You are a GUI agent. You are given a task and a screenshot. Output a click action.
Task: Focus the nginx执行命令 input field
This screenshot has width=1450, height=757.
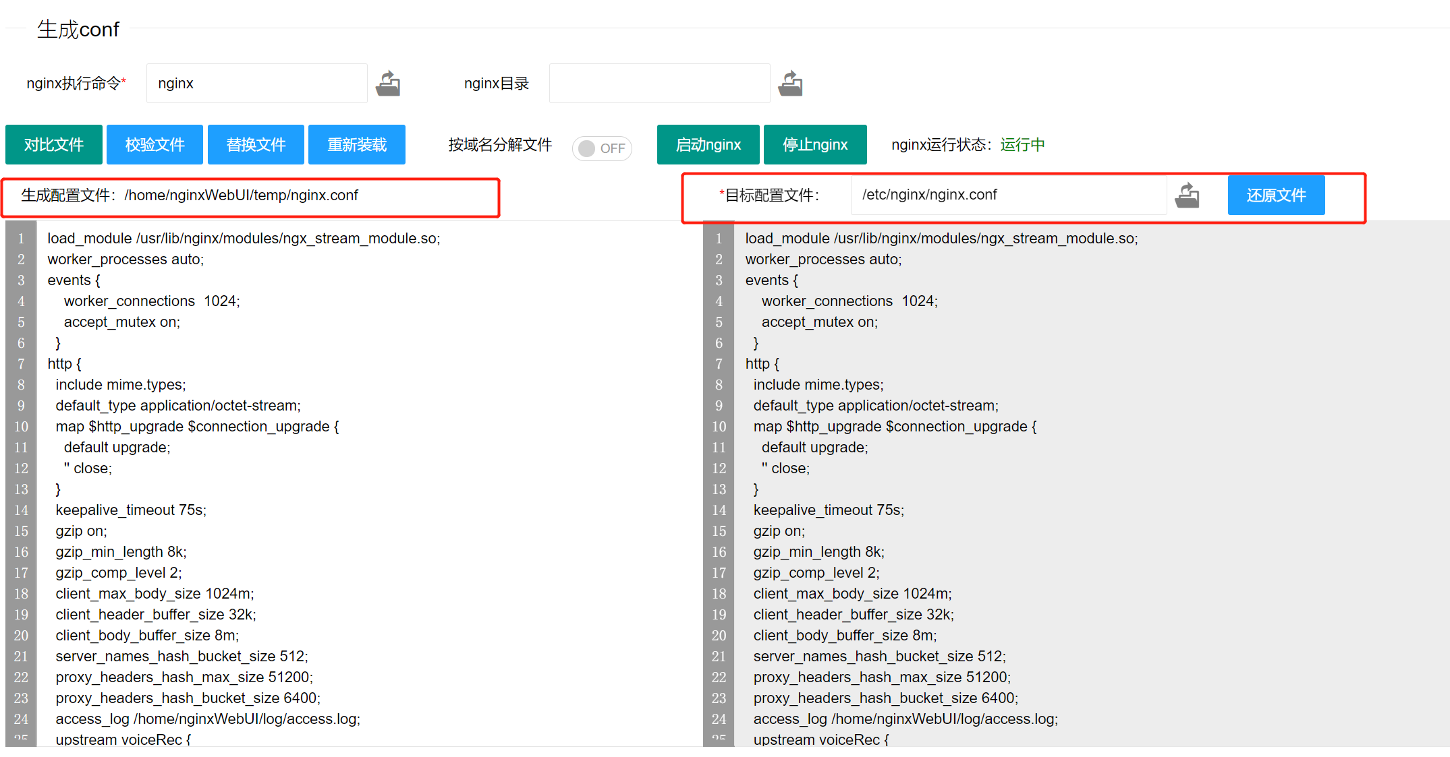[256, 84]
